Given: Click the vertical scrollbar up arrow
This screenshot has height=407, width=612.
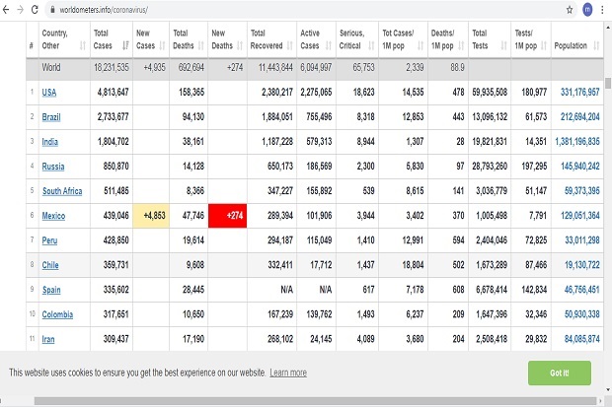Looking at the screenshot, I should coord(608,28).
